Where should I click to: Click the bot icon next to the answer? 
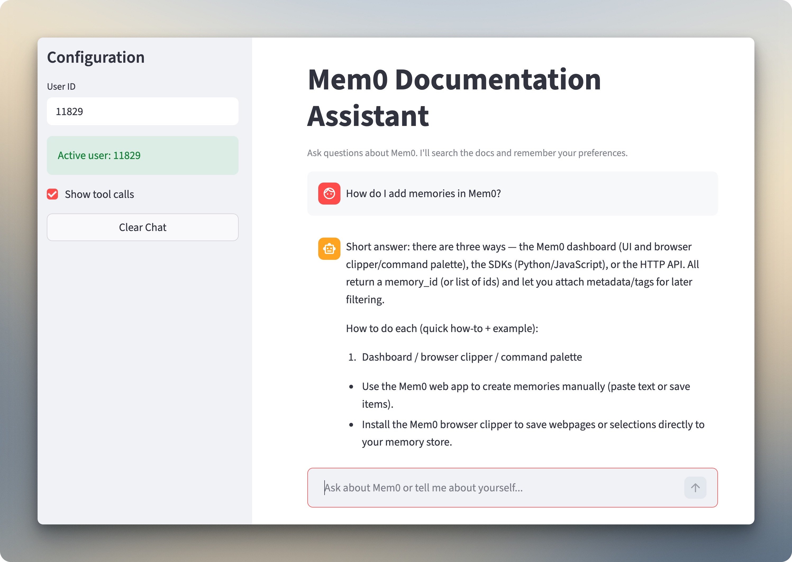(329, 248)
